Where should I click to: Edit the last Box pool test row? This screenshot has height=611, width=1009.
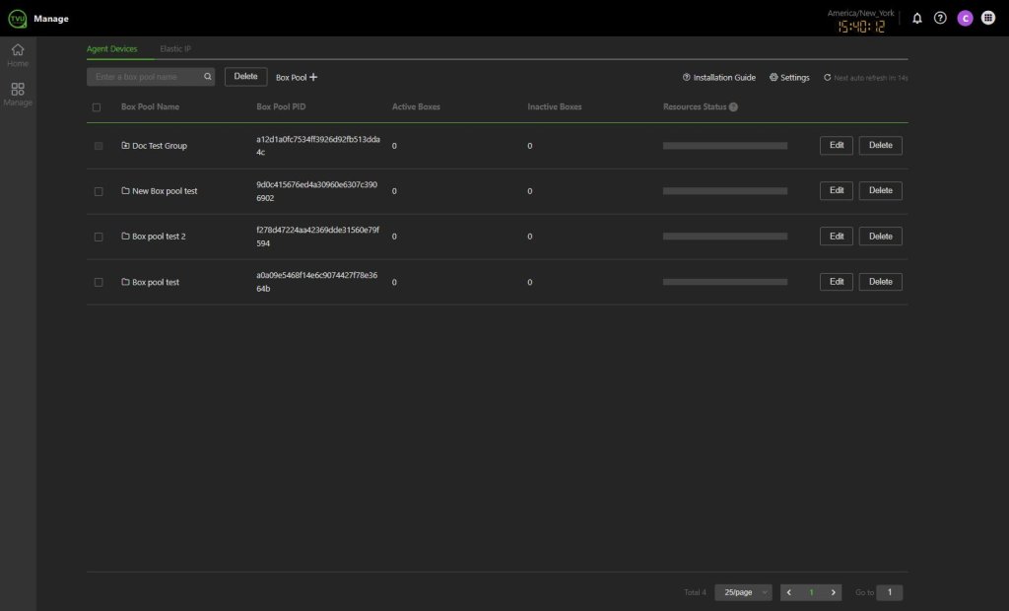(836, 282)
